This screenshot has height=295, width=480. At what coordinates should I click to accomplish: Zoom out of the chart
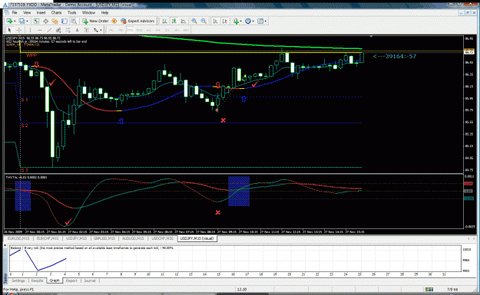pyautogui.click(x=204, y=21)
